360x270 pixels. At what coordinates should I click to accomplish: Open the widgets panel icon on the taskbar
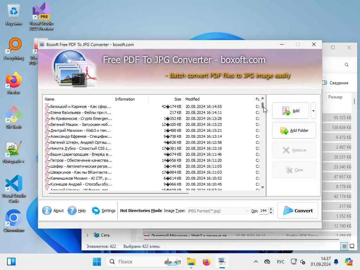point(11,262)
